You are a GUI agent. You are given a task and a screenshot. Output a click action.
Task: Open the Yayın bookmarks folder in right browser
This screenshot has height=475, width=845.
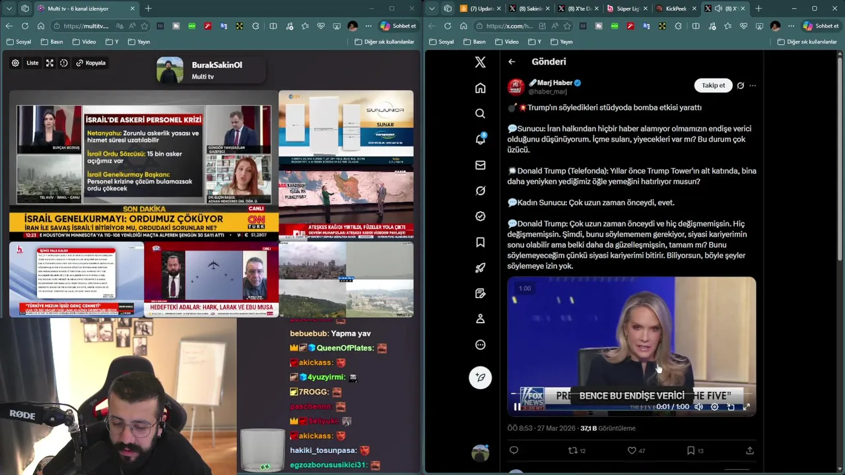(x=561, y=42)
